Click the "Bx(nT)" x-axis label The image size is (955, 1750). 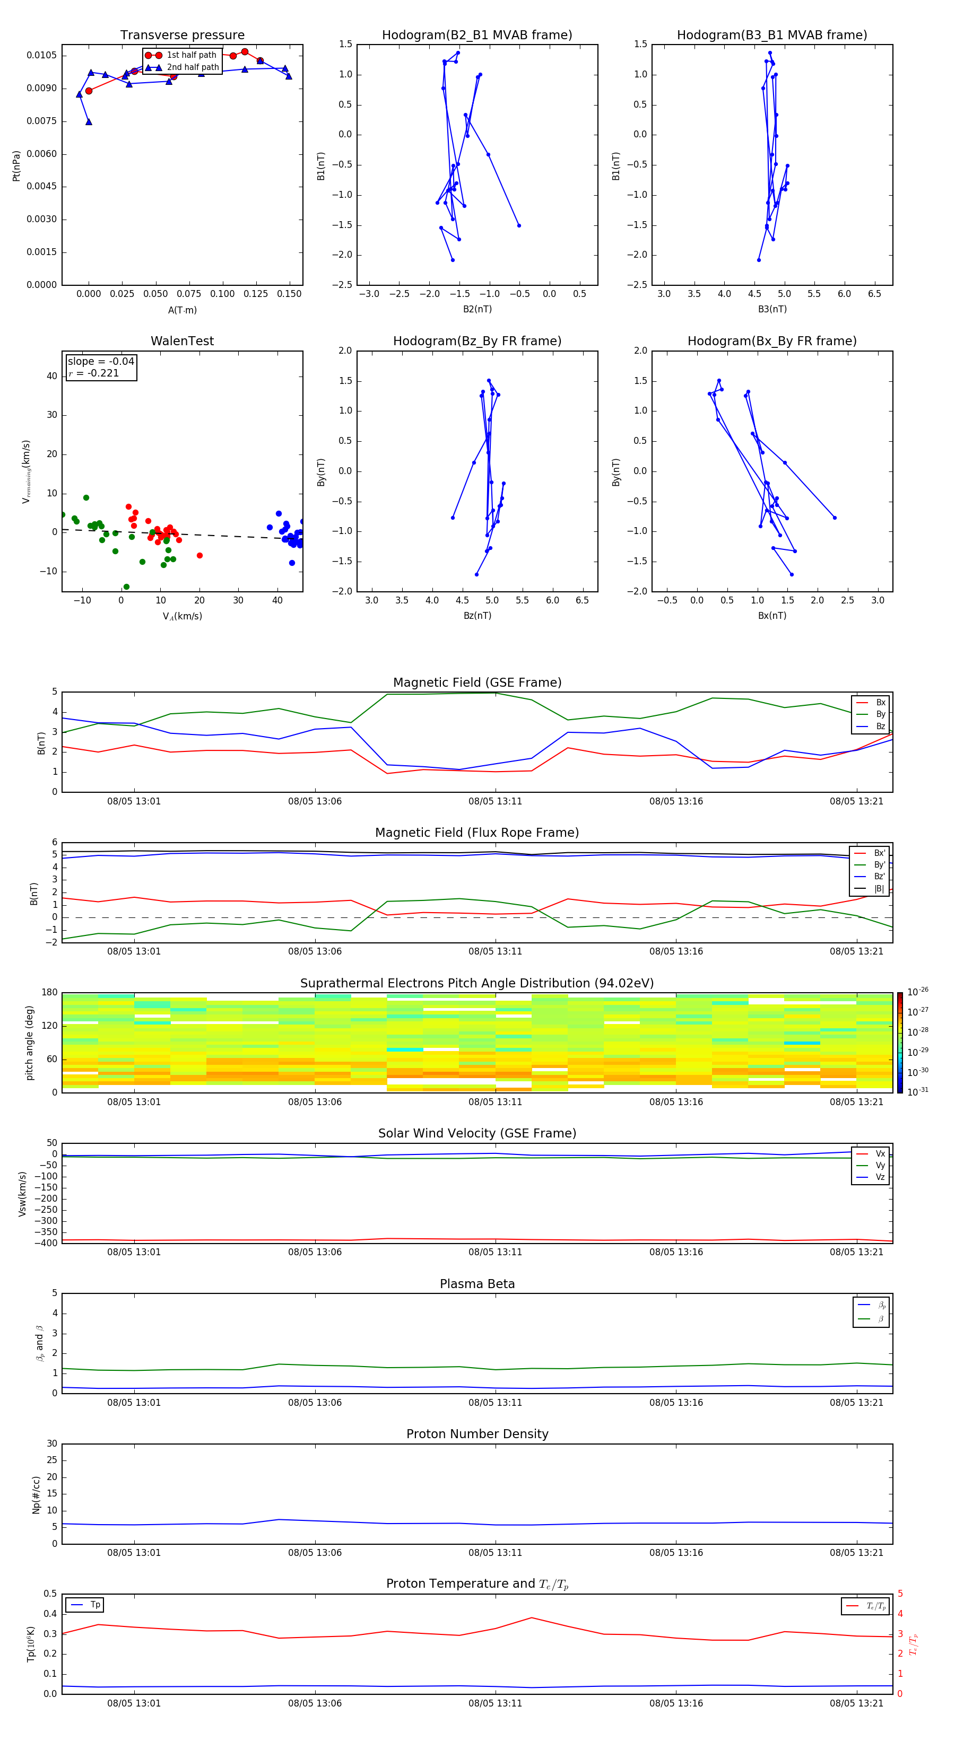tap(772, 616)
